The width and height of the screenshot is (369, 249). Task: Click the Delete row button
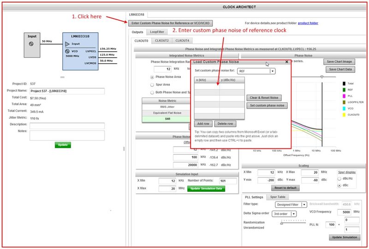[x=225, y=124]
